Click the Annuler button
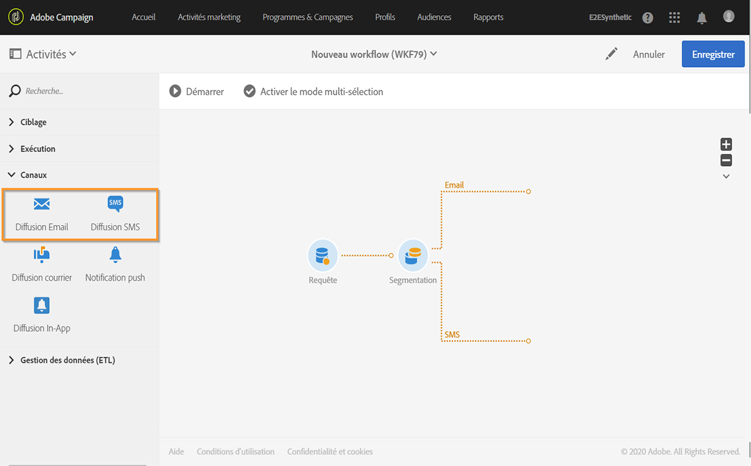The width and height of the screenshot is (751, 466). [x=649, y=54]
